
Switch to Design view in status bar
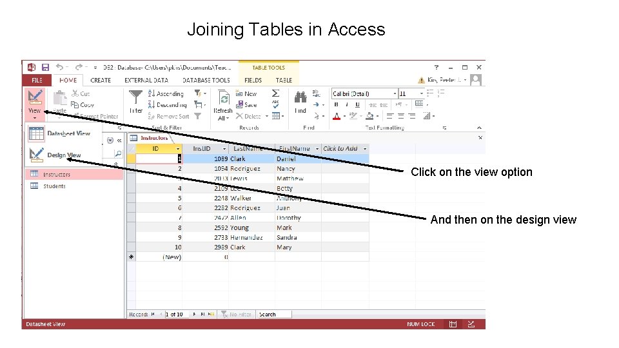click(471, 324)
